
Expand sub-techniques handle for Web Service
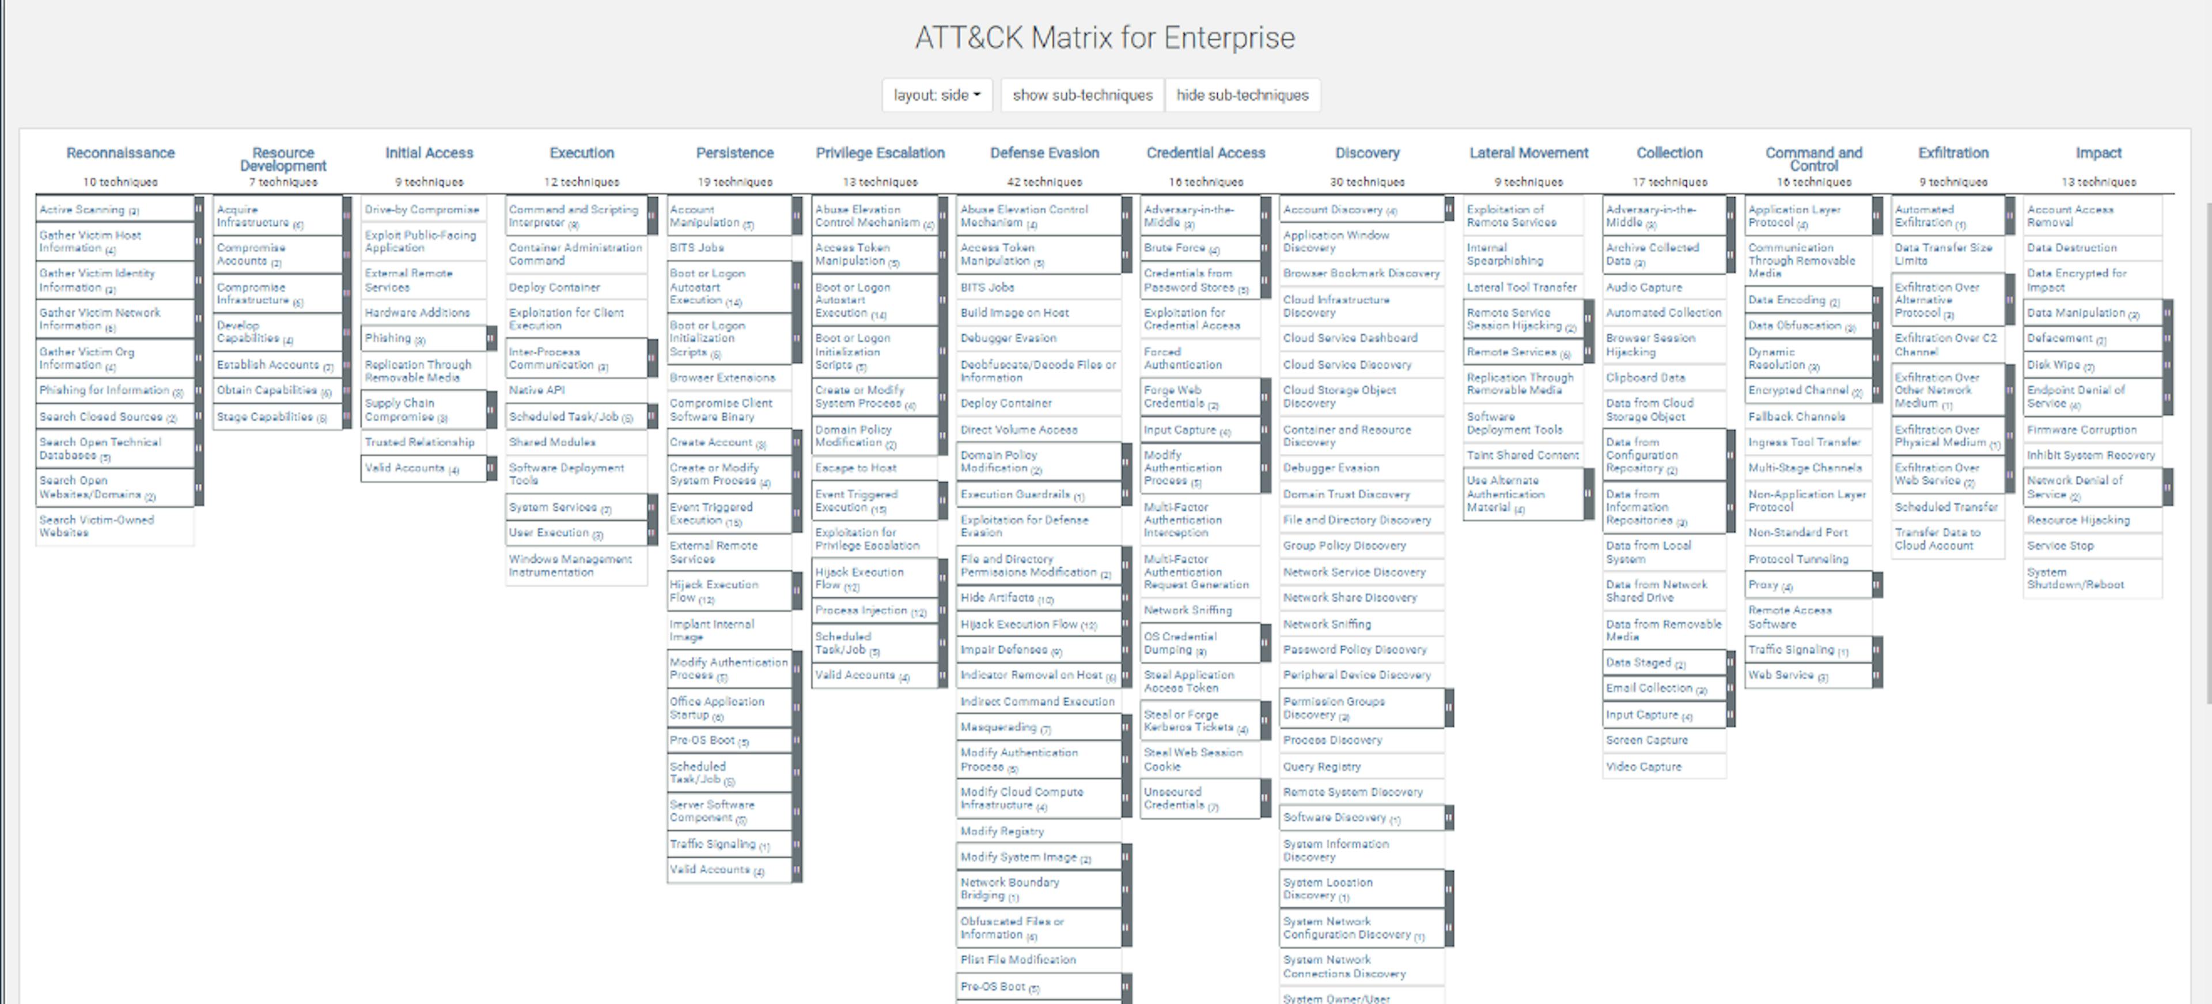1877,676
